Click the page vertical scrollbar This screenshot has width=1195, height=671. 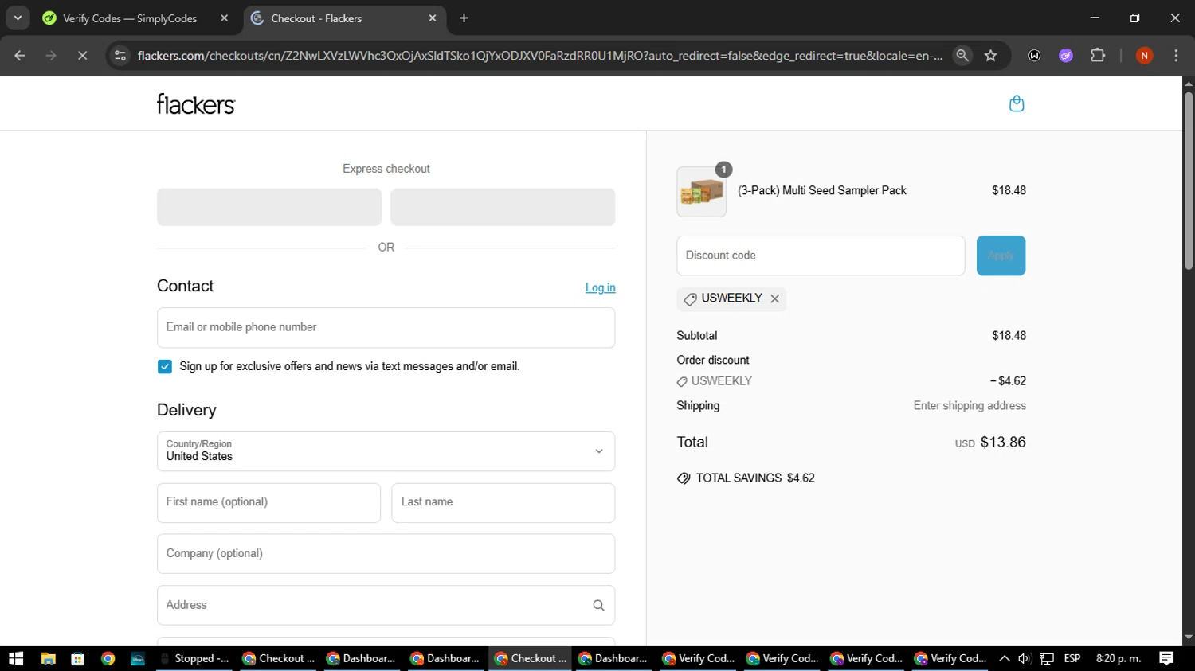[x=1189, y=181]
